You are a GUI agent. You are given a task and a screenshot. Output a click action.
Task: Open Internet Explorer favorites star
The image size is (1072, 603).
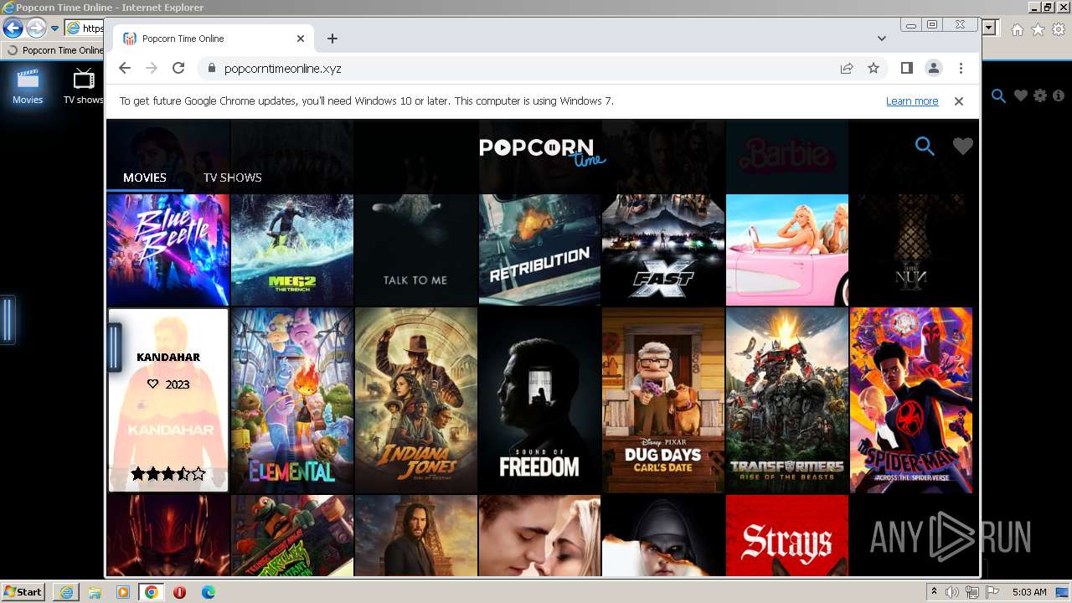[1038, 29]
